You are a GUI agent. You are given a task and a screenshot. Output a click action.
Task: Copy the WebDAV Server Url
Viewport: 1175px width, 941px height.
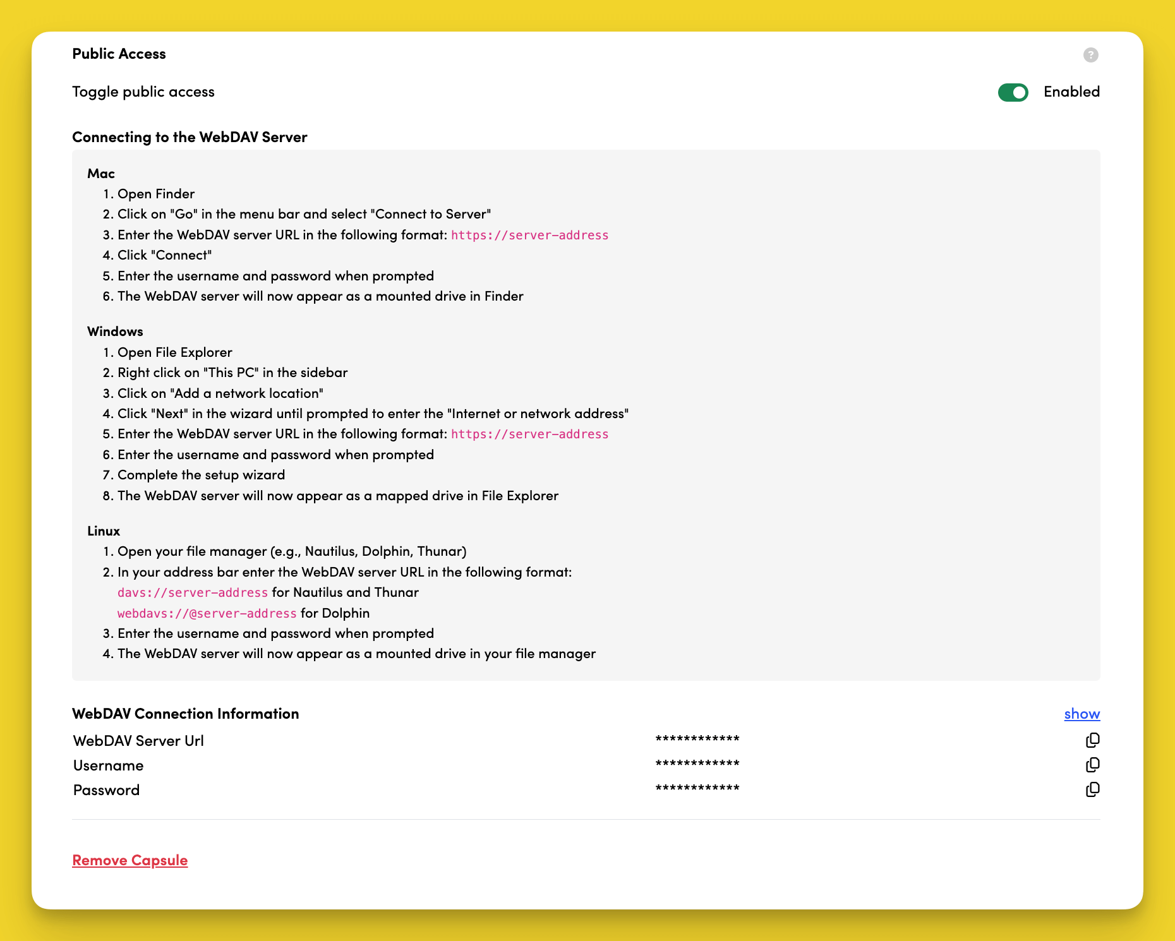(1092, 740)
